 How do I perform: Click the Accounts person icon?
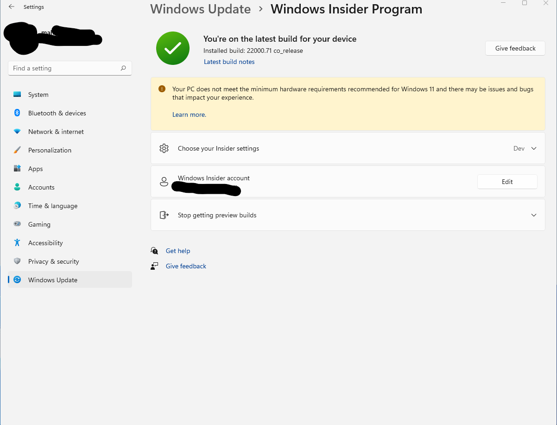(x=17, y=187)
